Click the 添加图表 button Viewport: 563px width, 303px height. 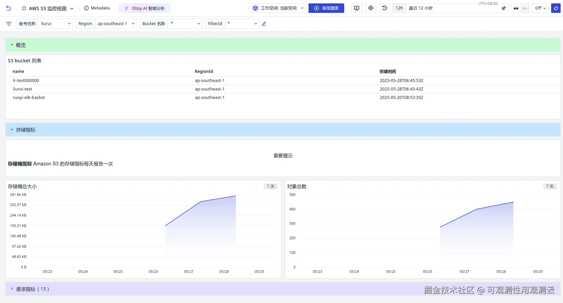pyautogui.click(x=326, y=8)
